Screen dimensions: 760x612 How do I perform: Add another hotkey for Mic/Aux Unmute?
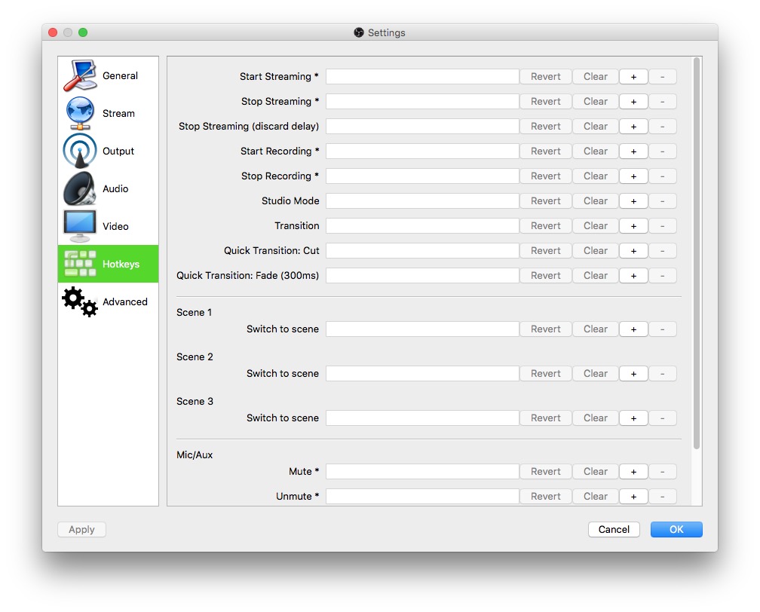tap(633, 496)
